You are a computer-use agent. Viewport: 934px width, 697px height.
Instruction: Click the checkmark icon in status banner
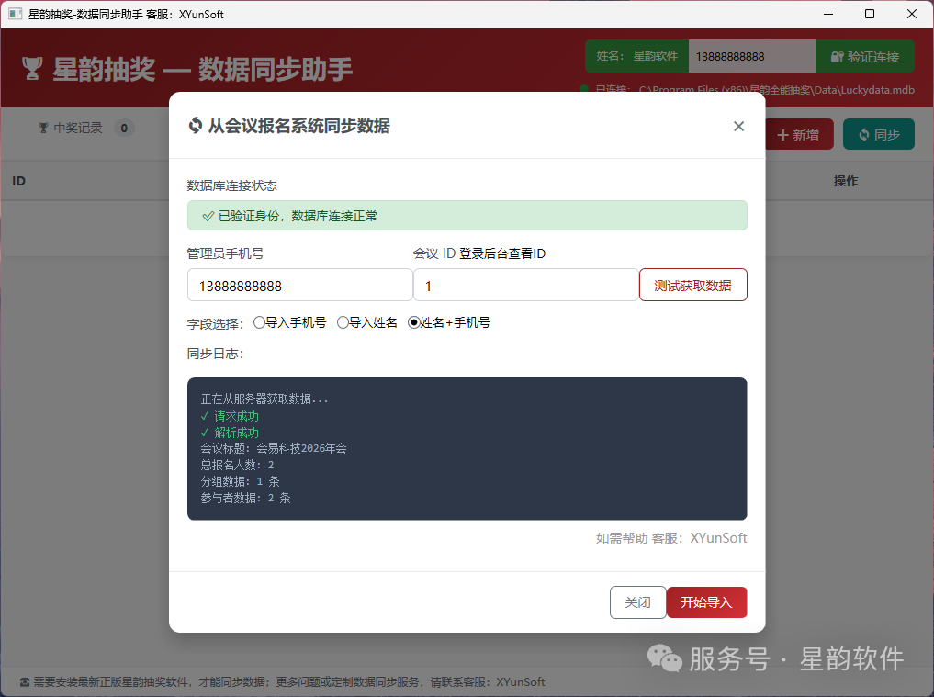click(x=208, y=216)
